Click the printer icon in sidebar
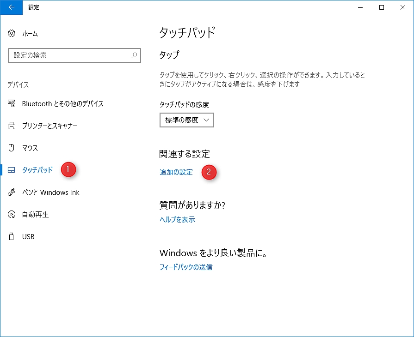Viewport: 414px width, 337px height. (12, 126)
